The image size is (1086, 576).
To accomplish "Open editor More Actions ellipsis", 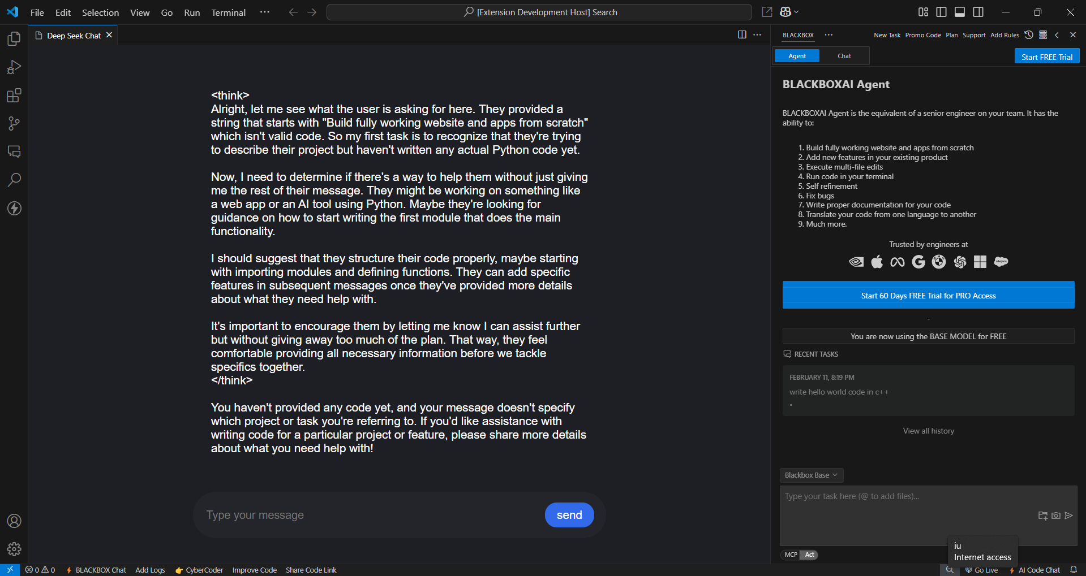I will 757,35.
